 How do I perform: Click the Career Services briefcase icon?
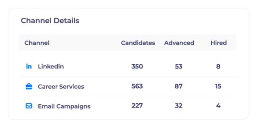[29, 86]
